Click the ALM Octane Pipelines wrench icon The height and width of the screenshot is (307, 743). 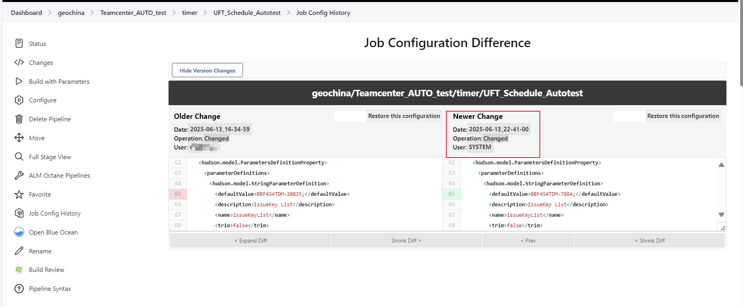point(19,175)
